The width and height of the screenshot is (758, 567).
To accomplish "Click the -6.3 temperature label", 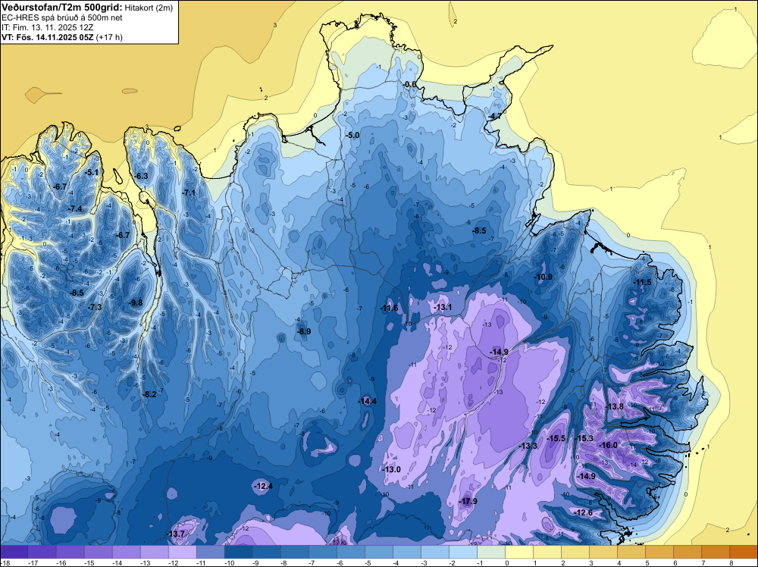I will pos(141,177).
